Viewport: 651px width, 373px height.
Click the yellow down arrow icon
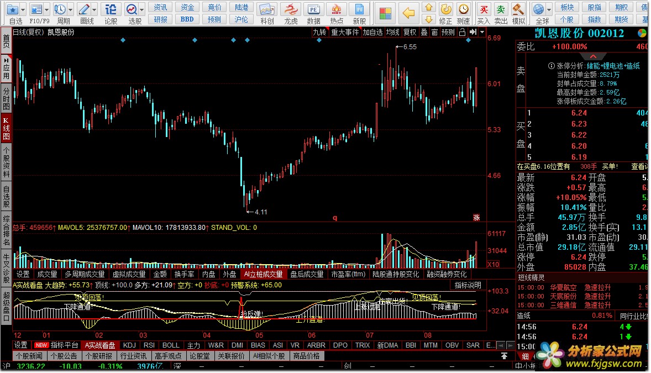click(428, 19)
